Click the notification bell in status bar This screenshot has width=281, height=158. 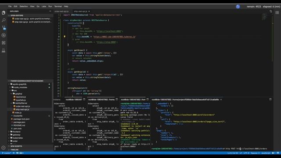(273, 153)
